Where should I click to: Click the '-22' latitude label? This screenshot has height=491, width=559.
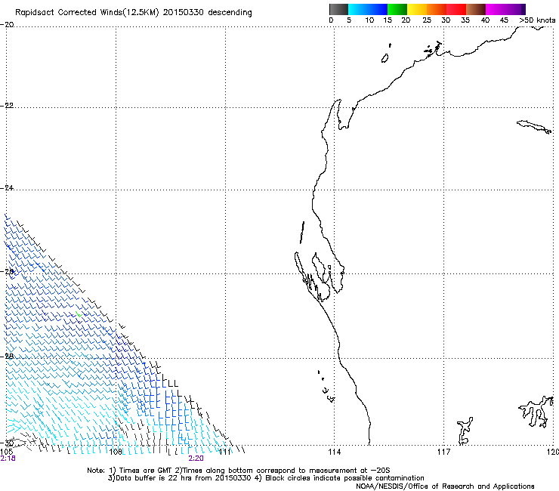7,106
